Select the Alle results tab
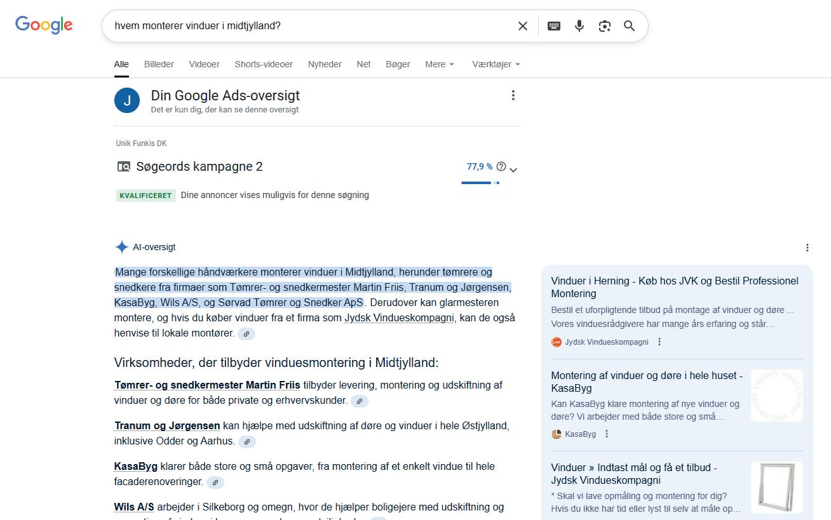Screen dimensions: 831x520 (x=121, y=64)
